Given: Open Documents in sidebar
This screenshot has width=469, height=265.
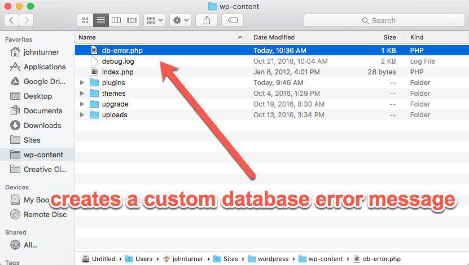Looking at the screenshot, I should 36,111.
